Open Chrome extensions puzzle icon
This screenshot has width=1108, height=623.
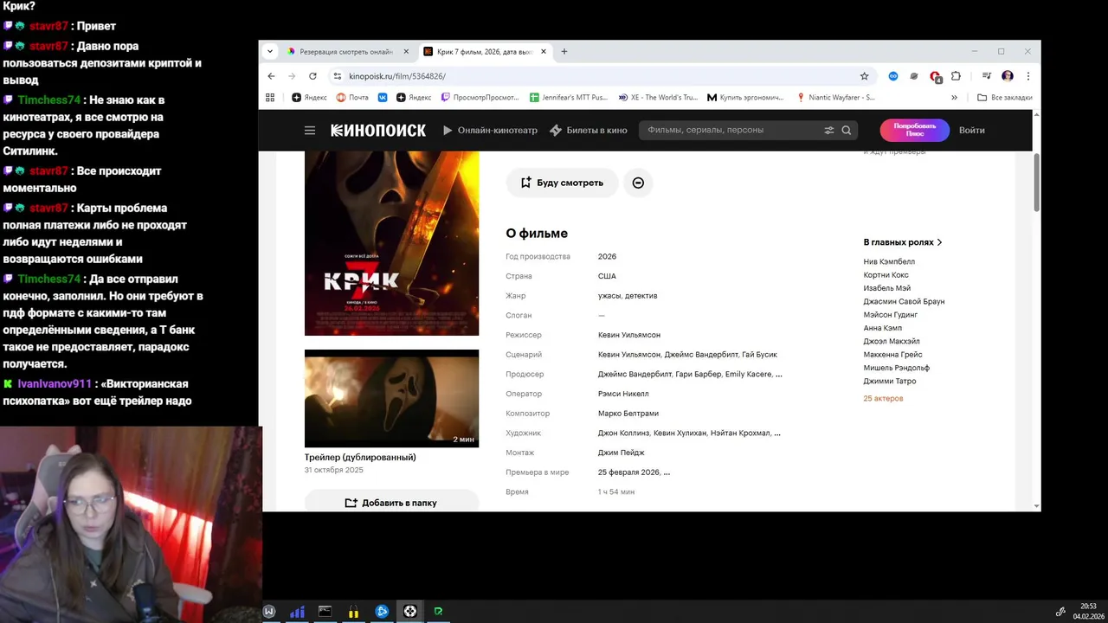tap(956, 76)
